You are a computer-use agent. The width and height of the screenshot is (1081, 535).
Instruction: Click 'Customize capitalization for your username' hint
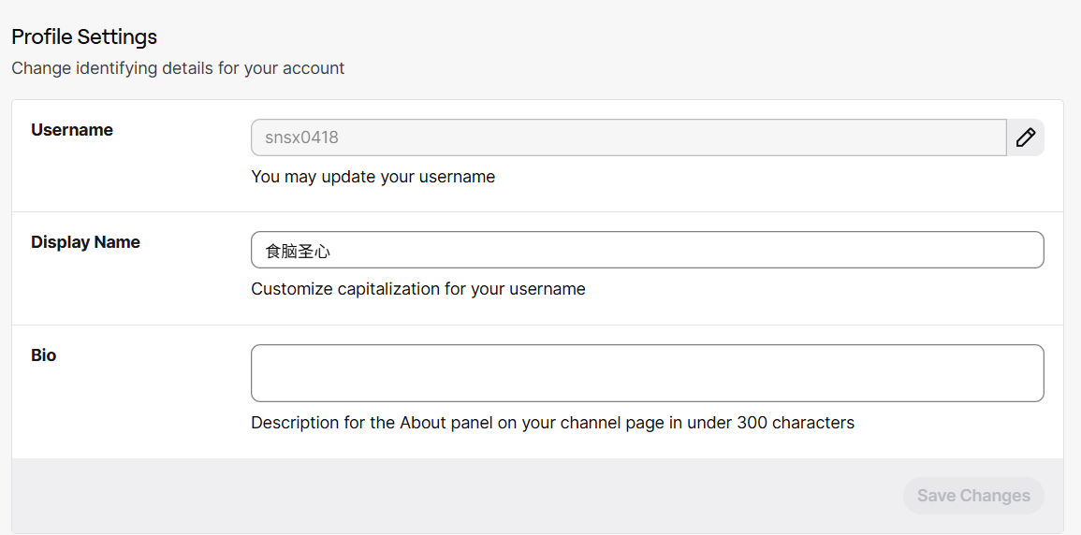(417, 289)
